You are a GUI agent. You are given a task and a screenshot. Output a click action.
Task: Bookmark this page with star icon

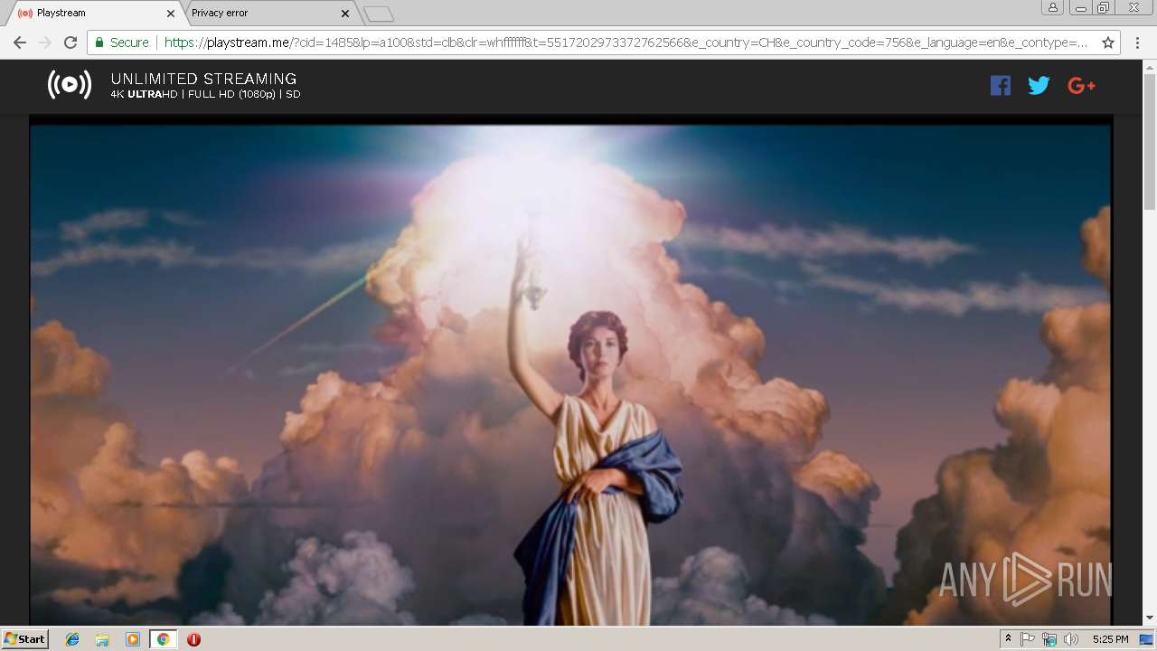tap(1108, 42)
